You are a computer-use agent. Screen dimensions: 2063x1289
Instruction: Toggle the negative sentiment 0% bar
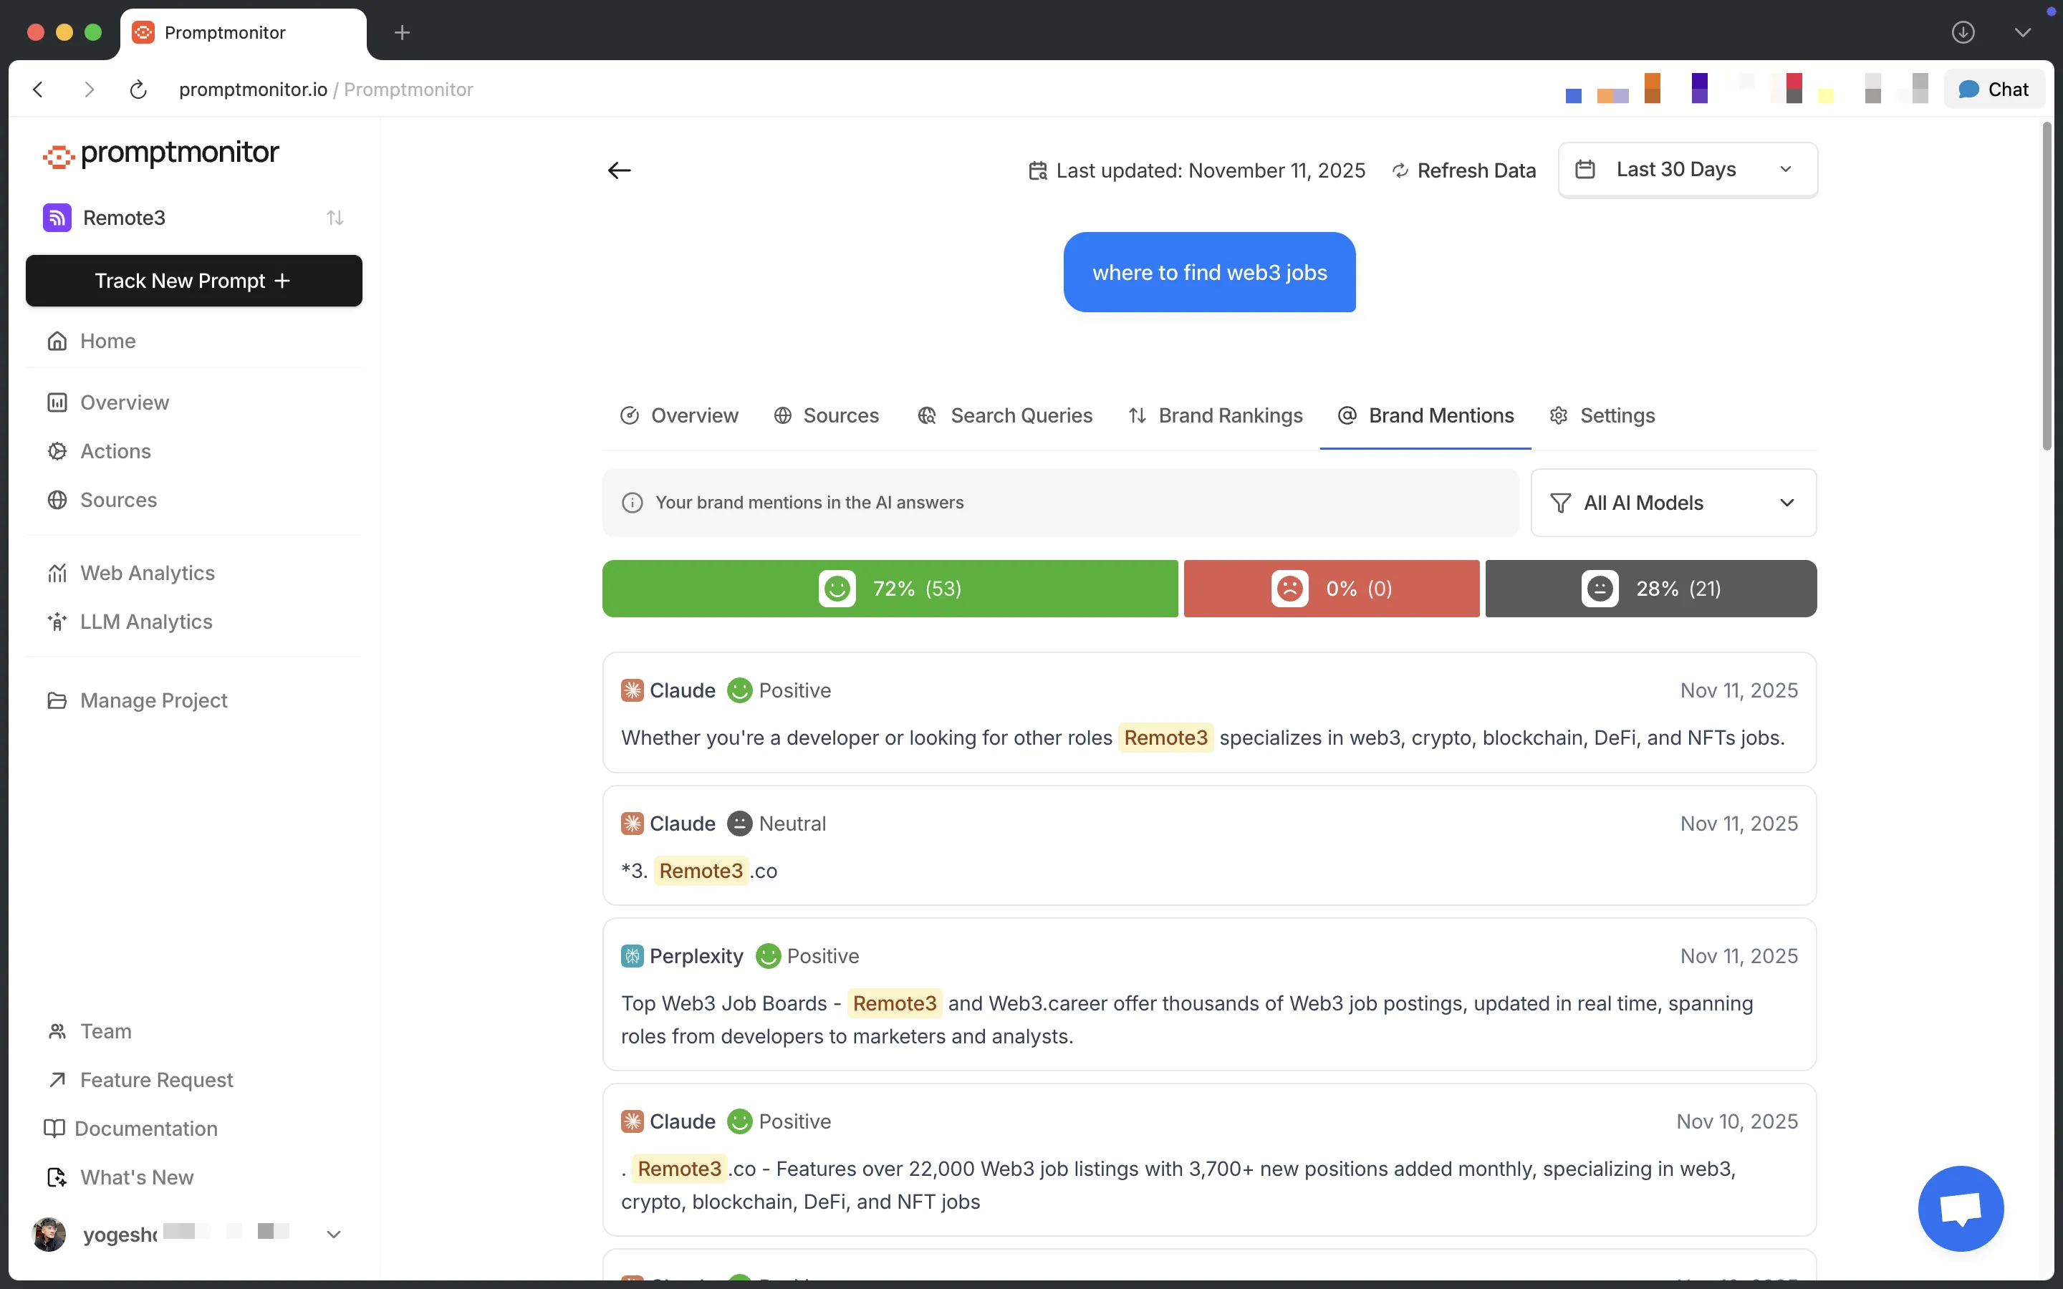(1330, 588)
